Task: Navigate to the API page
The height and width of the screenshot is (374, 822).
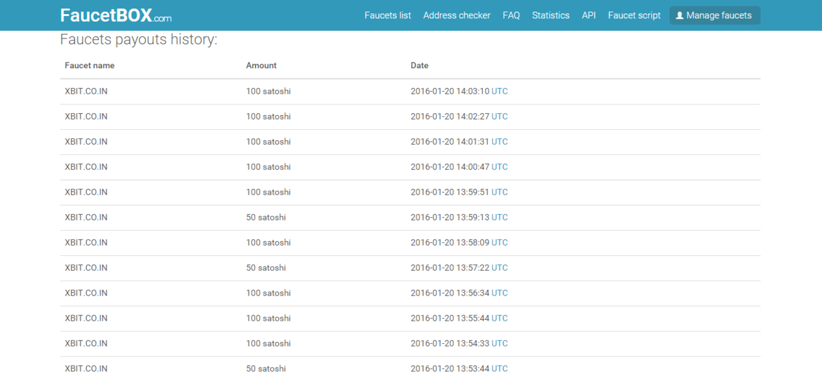Action: [x=588, y=15]
